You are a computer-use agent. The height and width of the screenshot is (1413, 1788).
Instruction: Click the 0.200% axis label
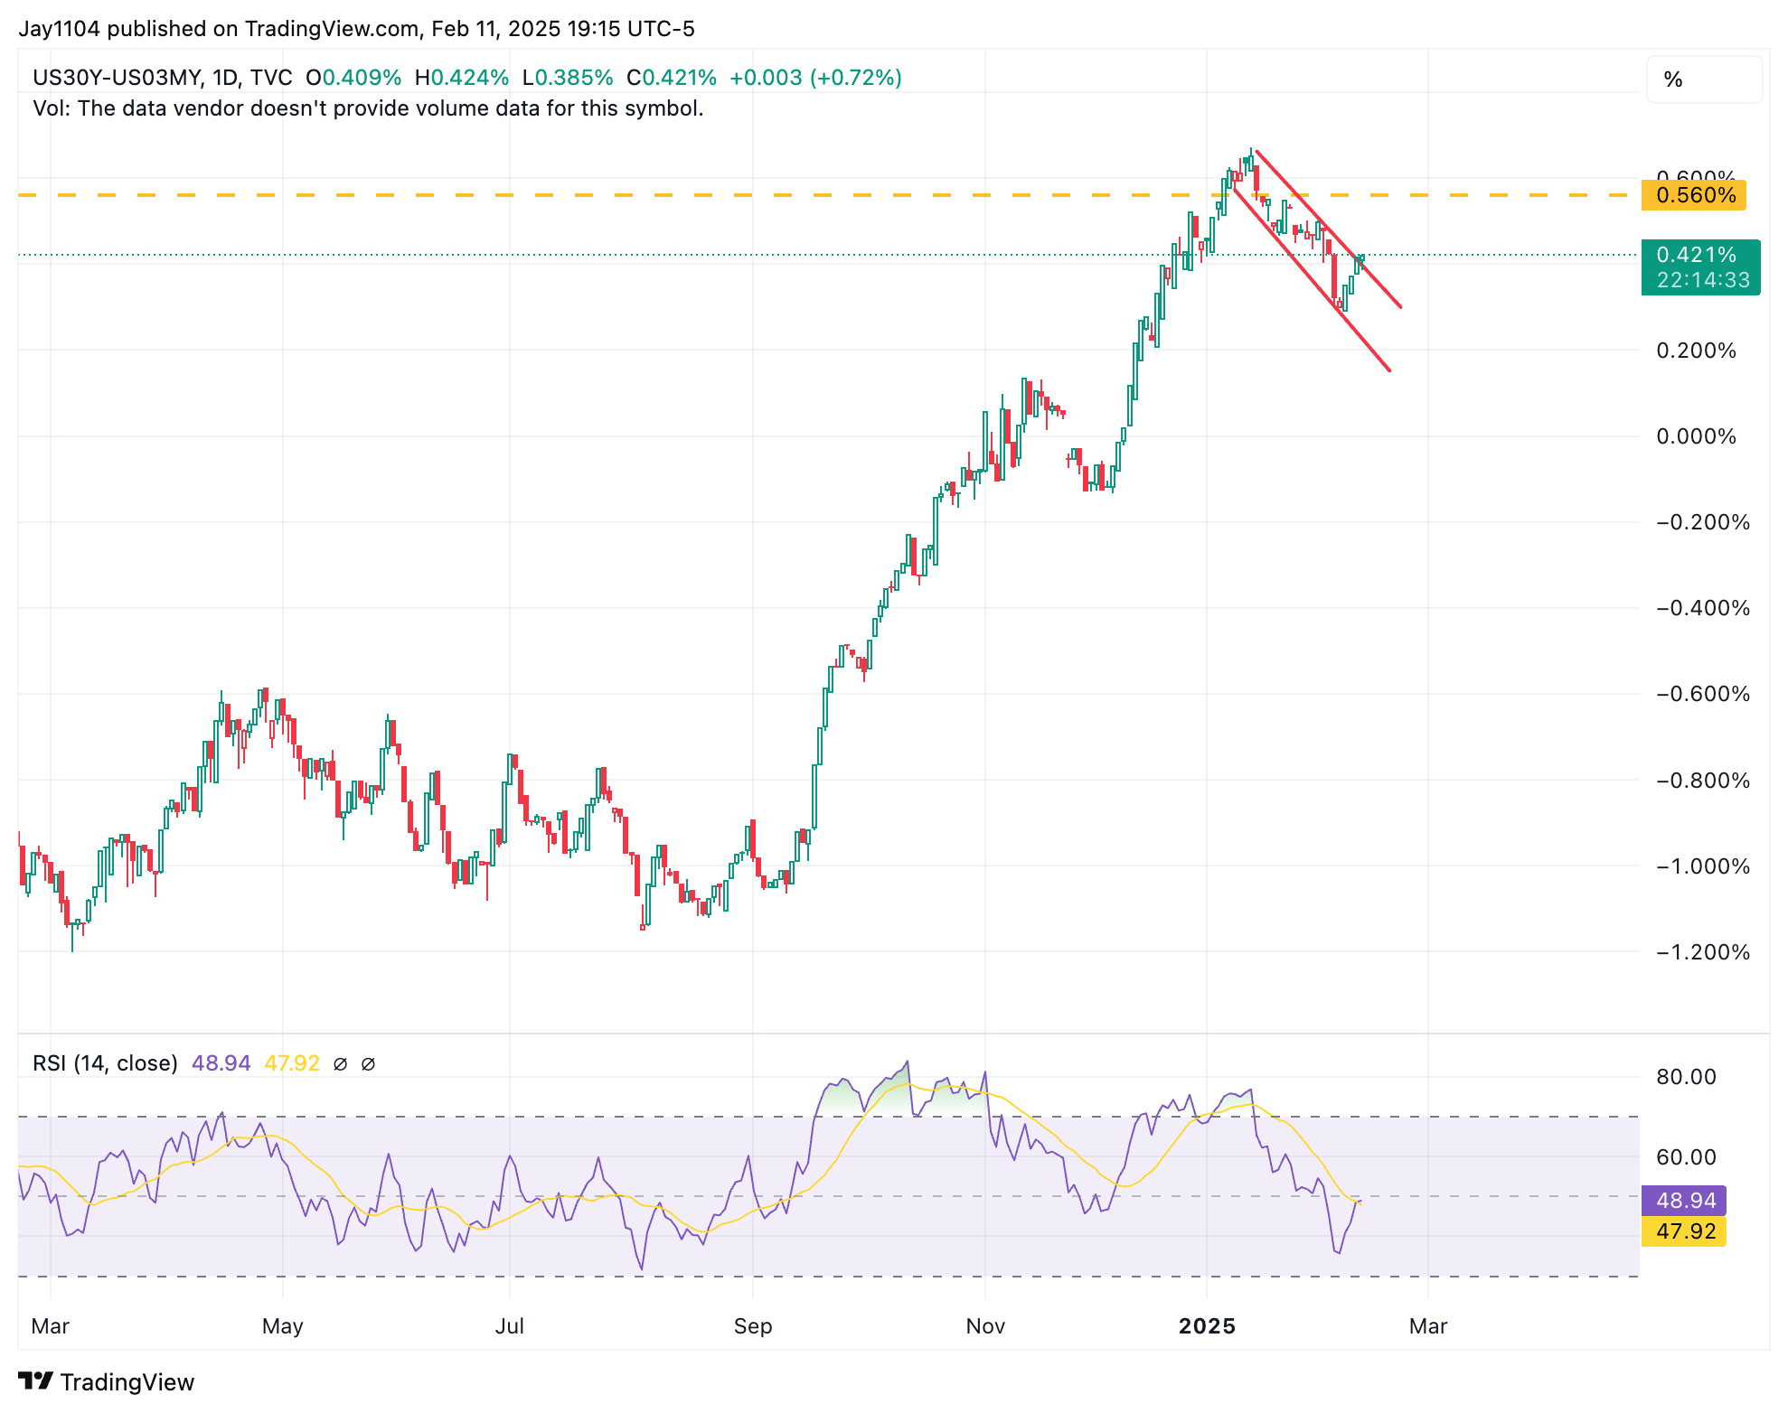(x=1696, y=351)
